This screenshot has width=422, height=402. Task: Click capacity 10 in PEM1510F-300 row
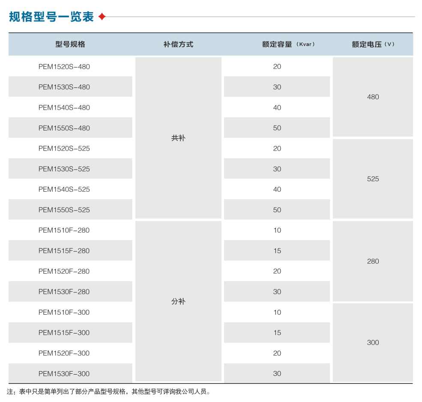click(x=277, y=312)
